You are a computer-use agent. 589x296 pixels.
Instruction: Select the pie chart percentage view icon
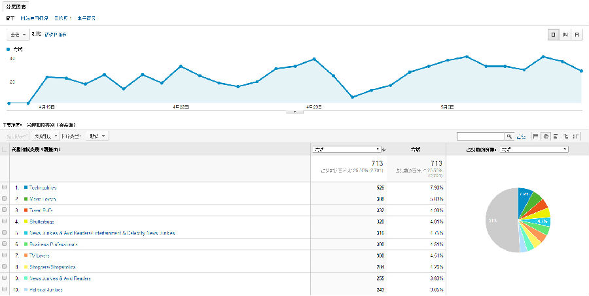click(545, 137)
